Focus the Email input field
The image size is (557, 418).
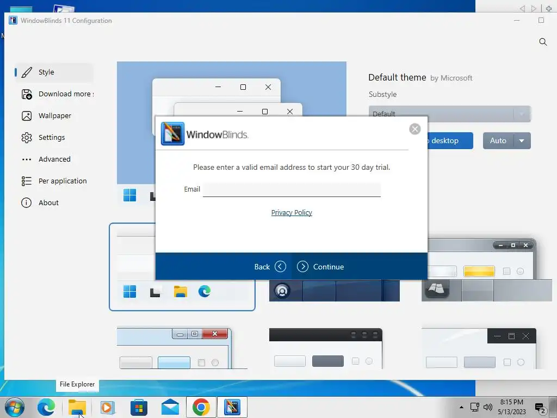pos(292,190)
